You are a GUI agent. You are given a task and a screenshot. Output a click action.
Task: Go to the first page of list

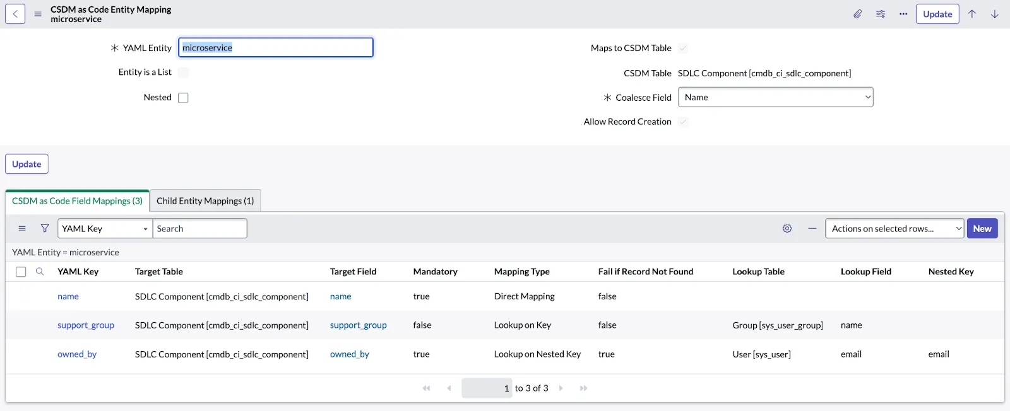point(427,388)
